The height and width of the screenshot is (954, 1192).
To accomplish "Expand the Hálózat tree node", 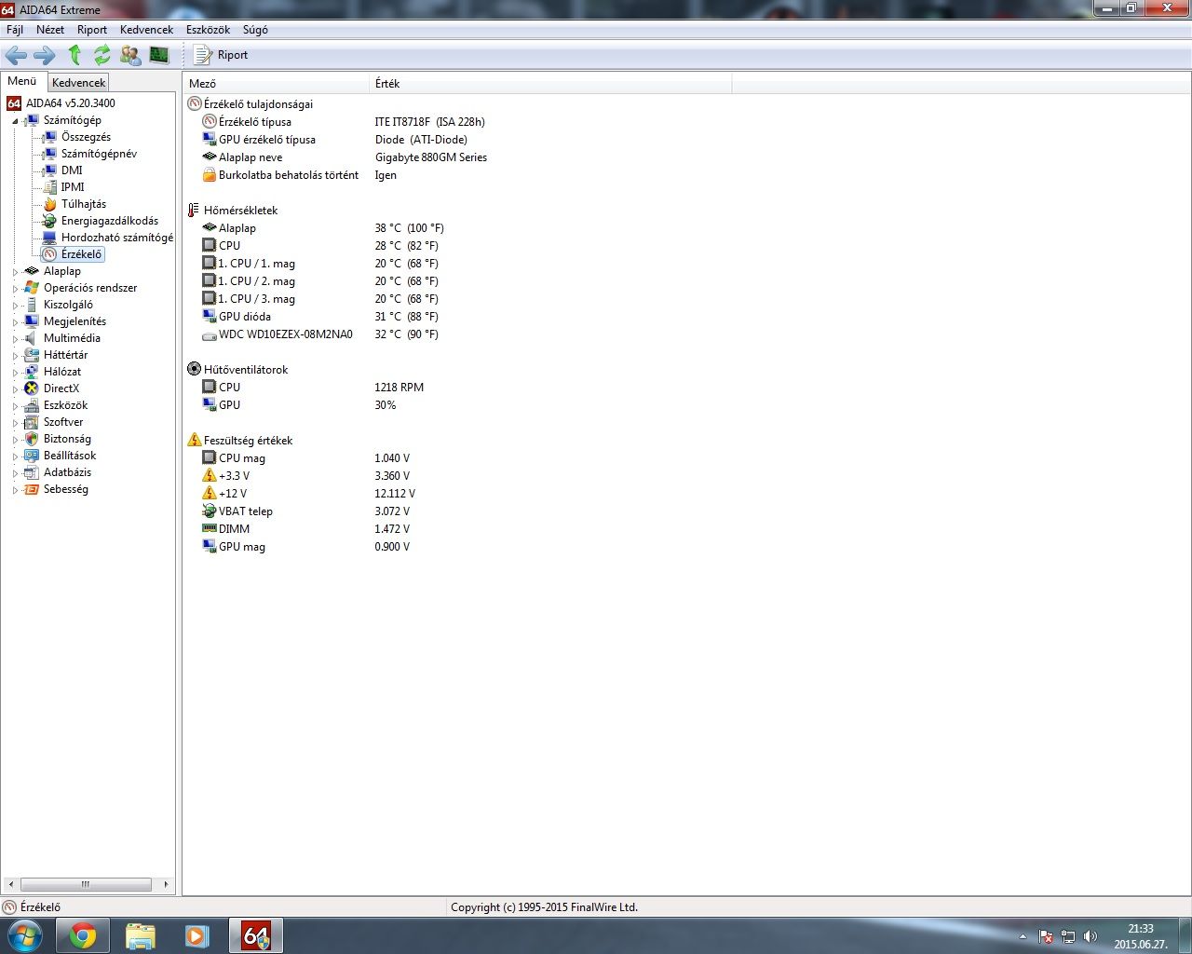I will tap(15, 373).
